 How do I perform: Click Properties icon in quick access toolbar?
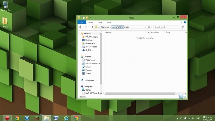click(84, 18)
